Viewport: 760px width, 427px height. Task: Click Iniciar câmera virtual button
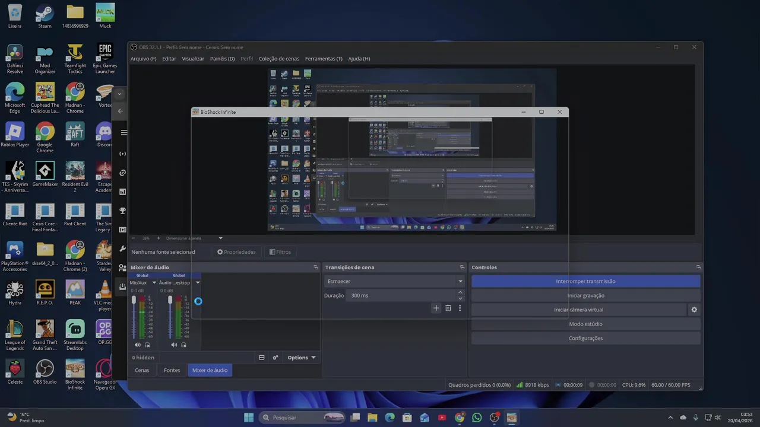point(579,310)
